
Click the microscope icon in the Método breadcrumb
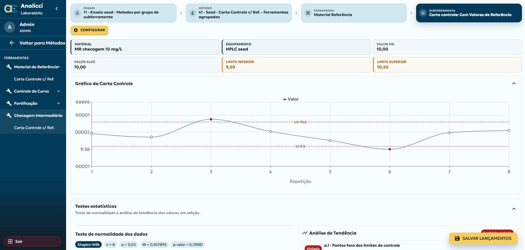pyautogui.click(x=193, y=13)
